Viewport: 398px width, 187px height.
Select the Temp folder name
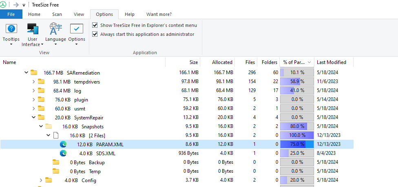pyautogui.click(x=95, y=172)
